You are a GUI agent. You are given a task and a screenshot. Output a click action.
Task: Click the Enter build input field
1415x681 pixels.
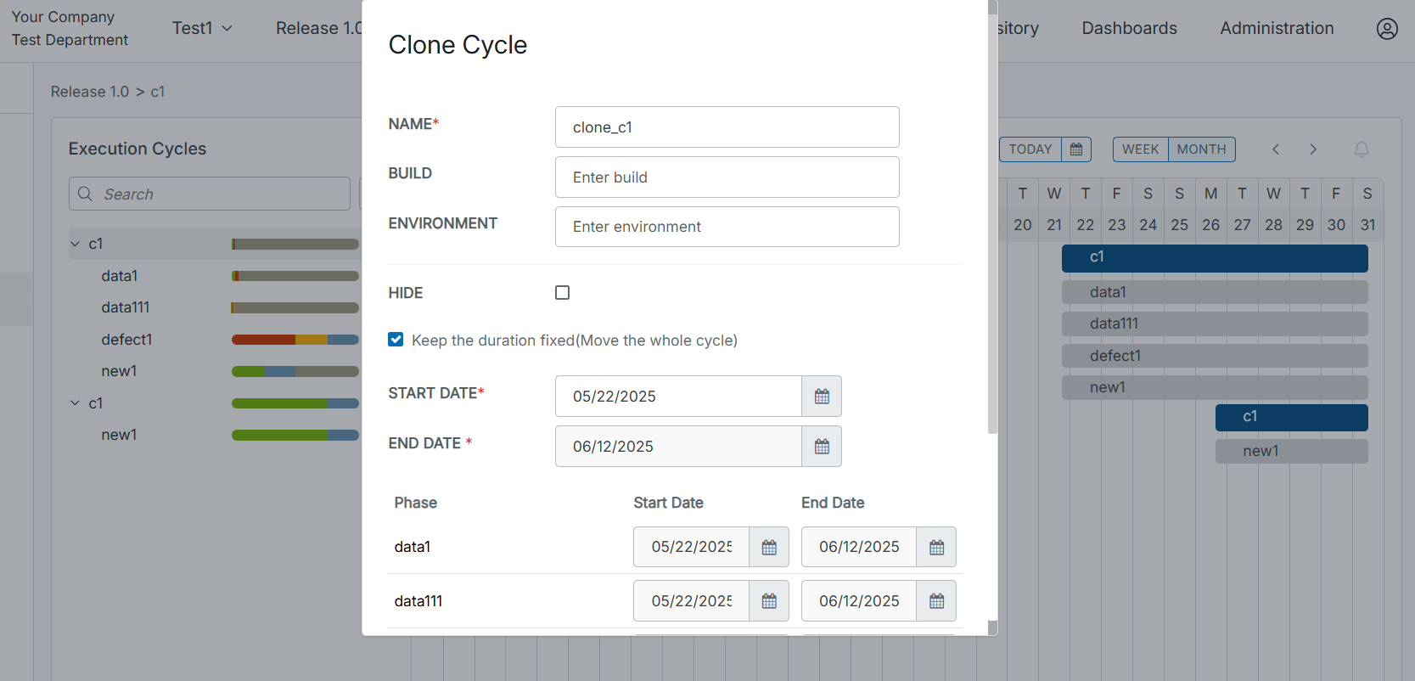727,177
